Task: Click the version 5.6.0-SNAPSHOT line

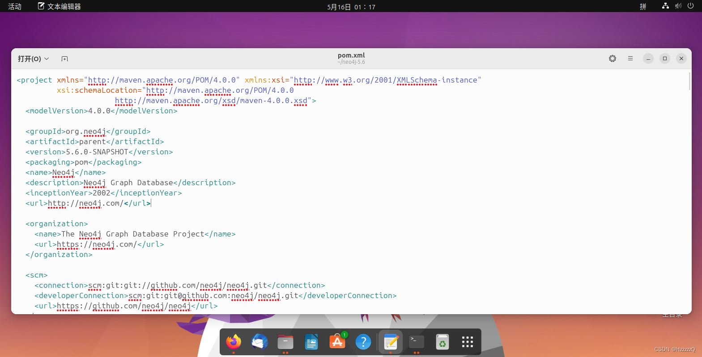Action: click(99, 152)
